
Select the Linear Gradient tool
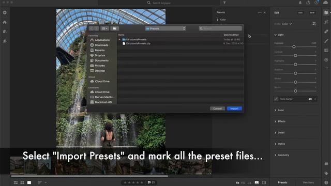point(326,51)
